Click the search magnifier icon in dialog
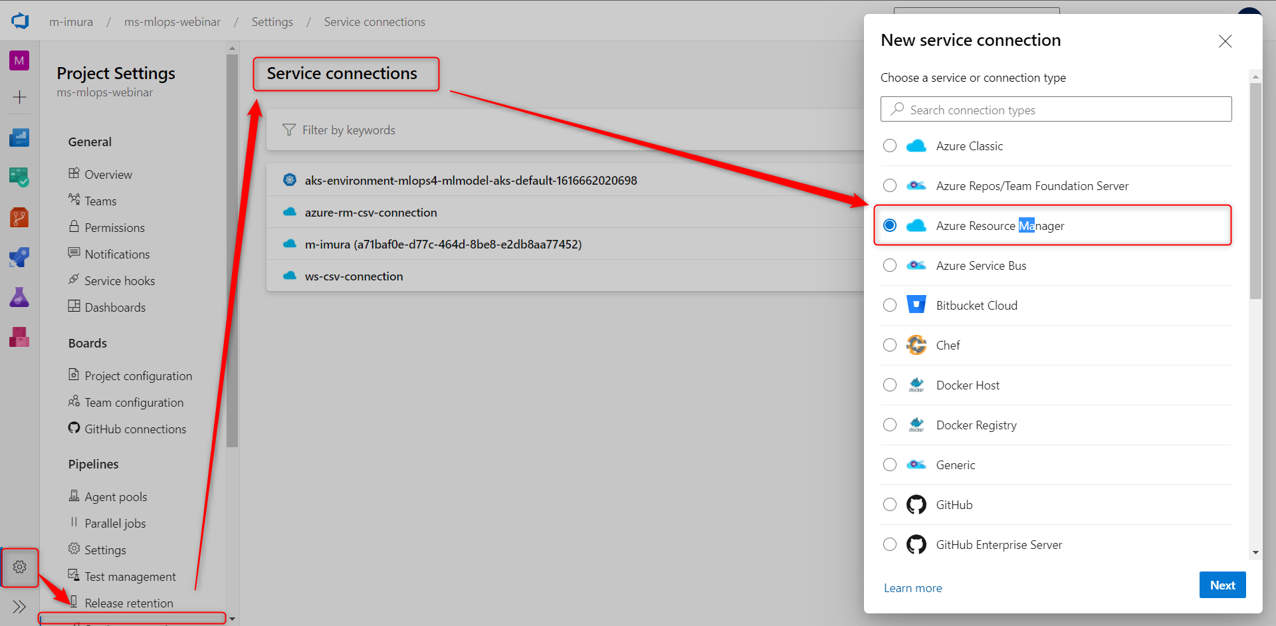 pos(897,108)
